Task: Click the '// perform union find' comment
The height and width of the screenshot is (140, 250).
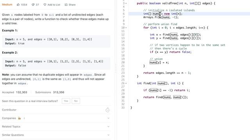Action: coord(160,24)
